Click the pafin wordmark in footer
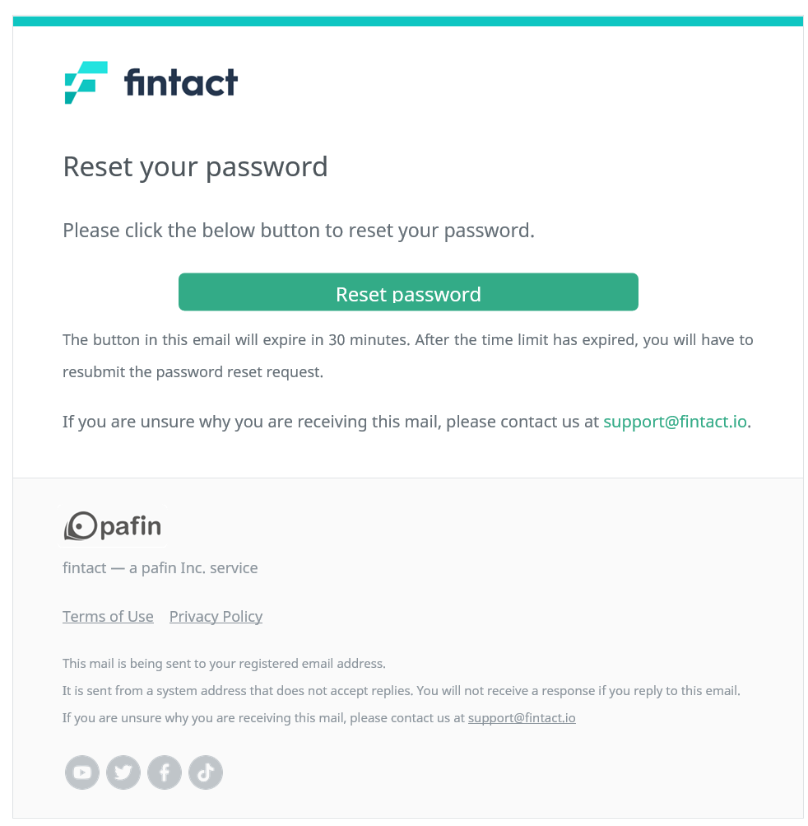 (x=131, y=526)
